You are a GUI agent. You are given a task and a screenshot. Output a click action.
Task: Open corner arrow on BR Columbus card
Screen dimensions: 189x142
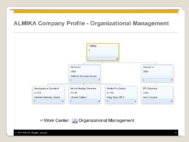coord(171,101)
